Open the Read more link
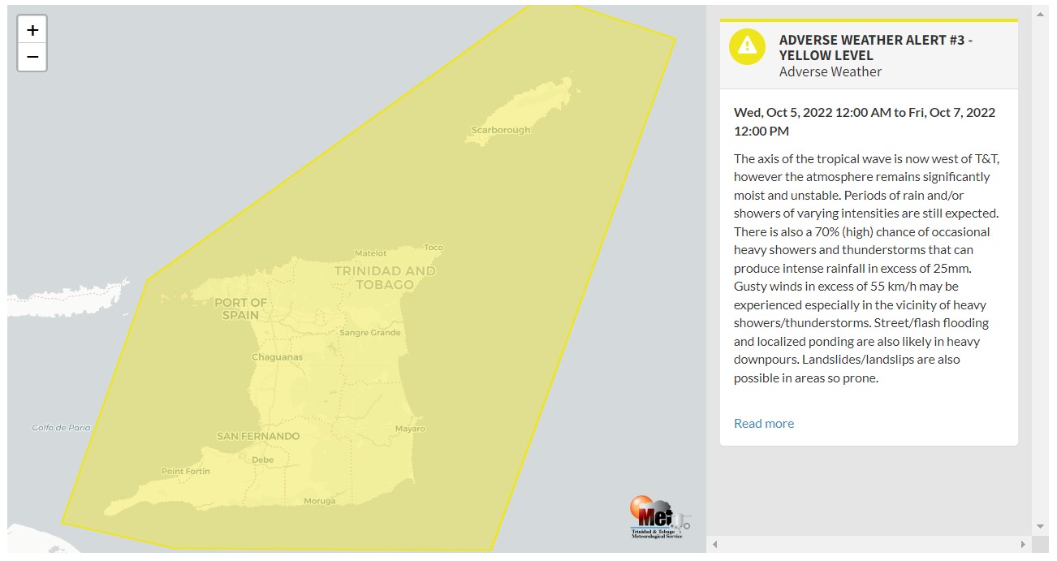The height and width of the screenshot is (561, 1057). 764,423
